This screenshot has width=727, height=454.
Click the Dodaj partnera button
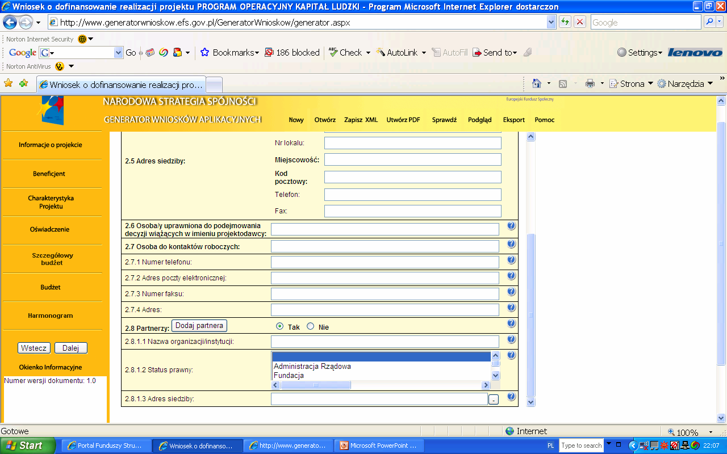point(199,325)
